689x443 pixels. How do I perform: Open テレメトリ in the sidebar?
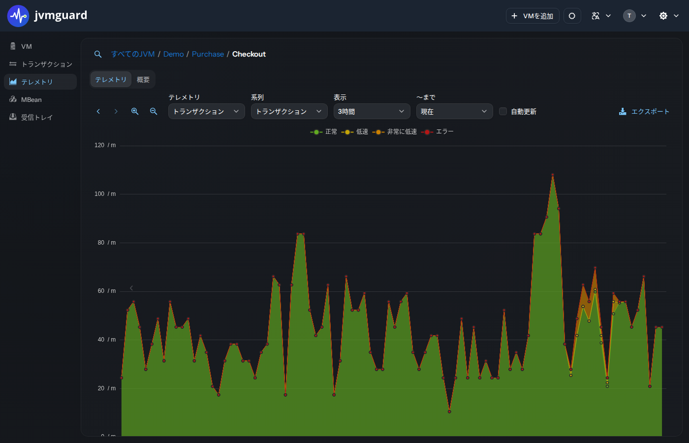[40, 82]
